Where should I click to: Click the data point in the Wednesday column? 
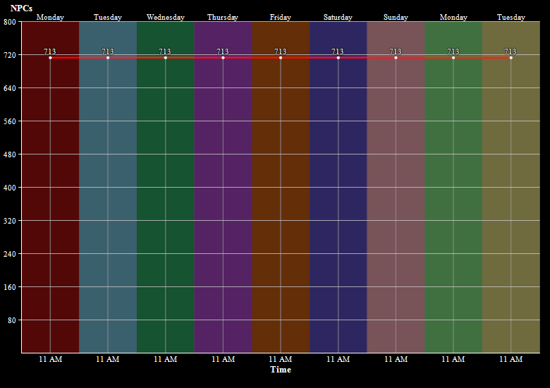[x=165, y=58]
